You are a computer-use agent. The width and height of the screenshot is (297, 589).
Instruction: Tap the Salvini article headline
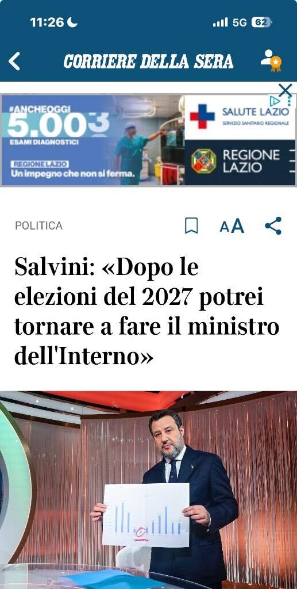click(x=146, y=311)
